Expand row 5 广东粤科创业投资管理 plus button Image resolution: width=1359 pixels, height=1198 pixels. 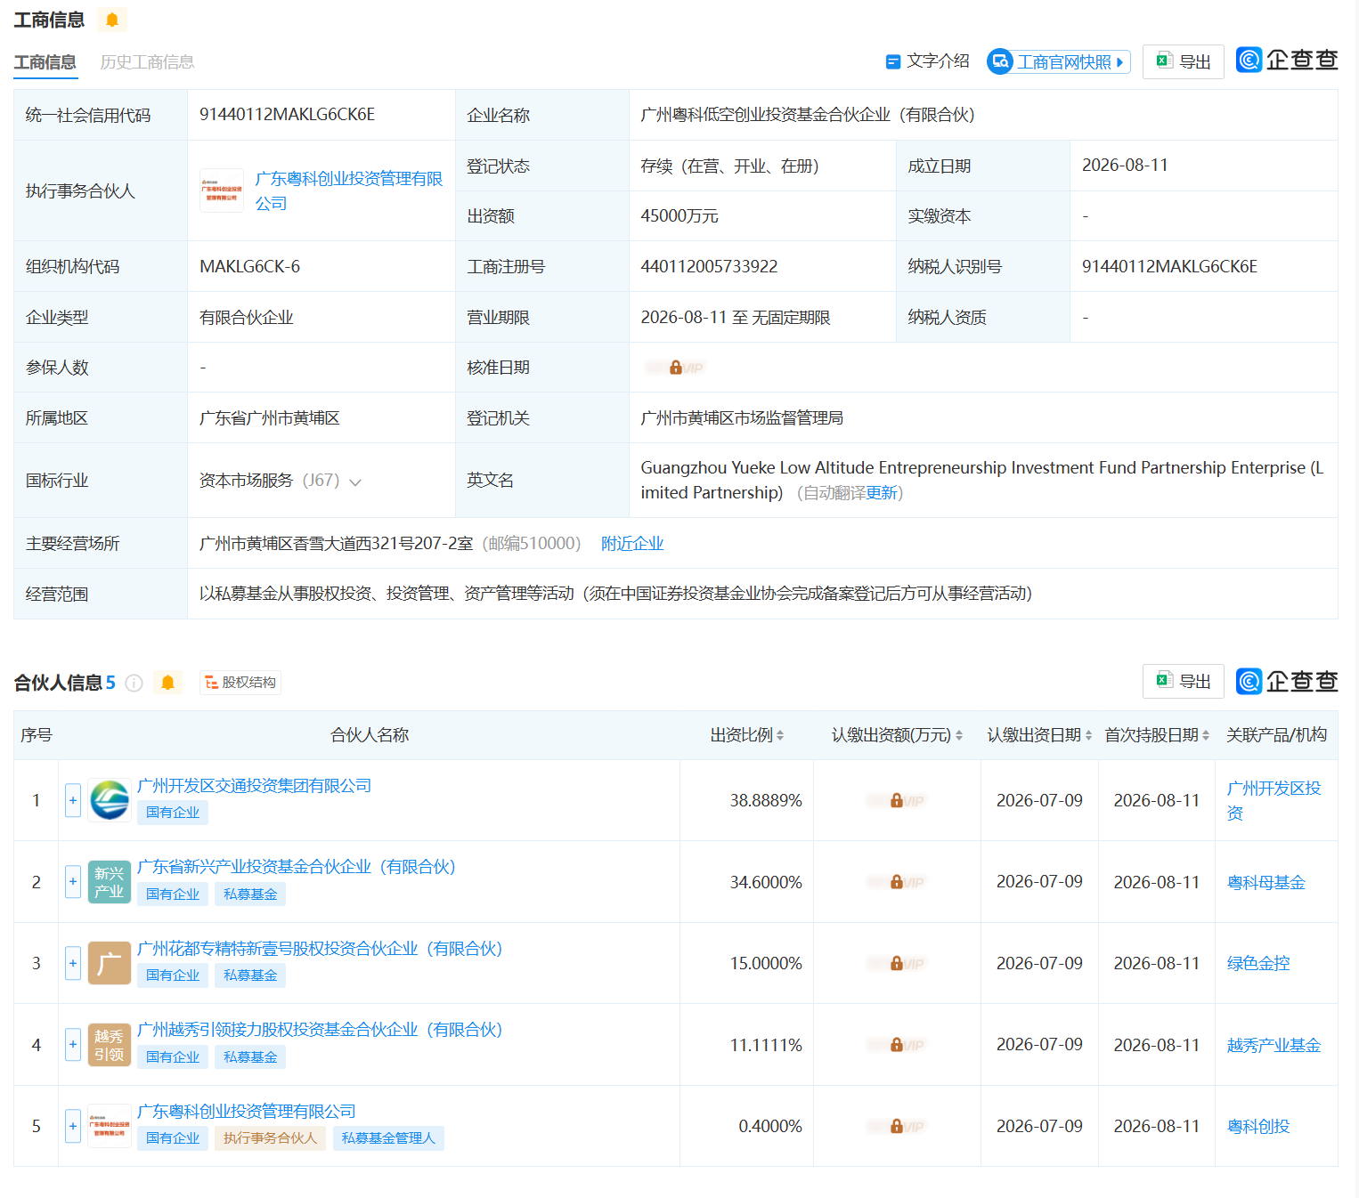point(73,1126)
